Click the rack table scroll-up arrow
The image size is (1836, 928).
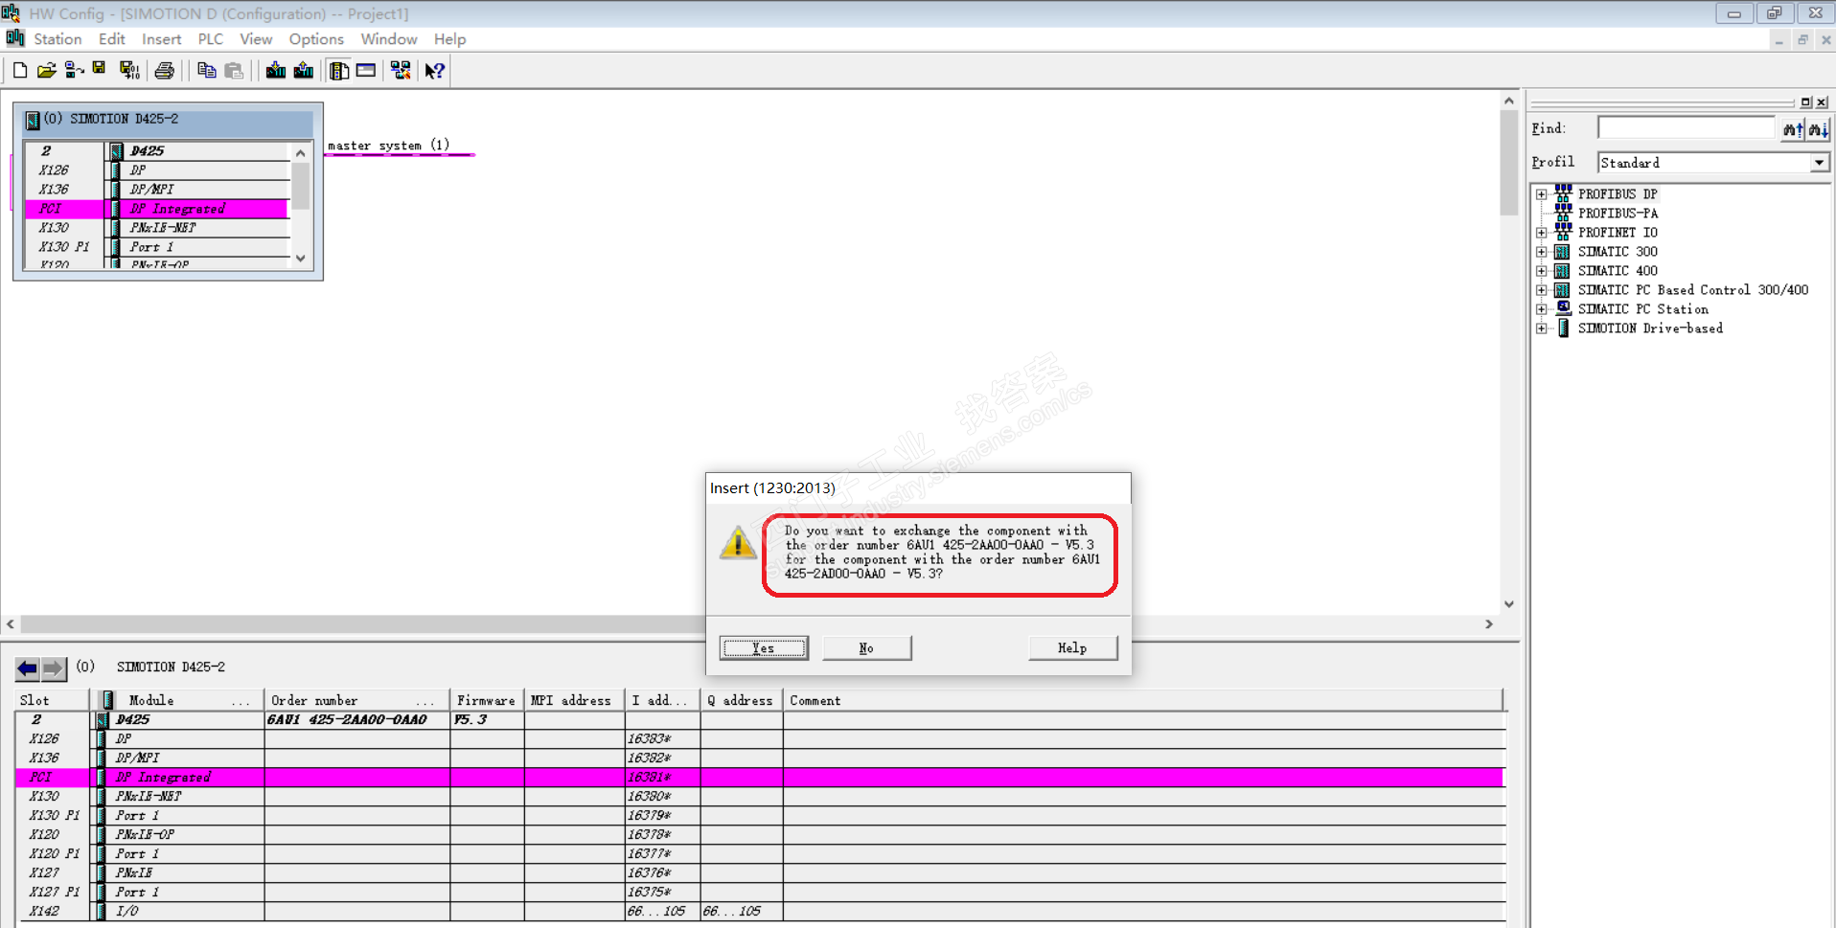click(x=301, y=153)
